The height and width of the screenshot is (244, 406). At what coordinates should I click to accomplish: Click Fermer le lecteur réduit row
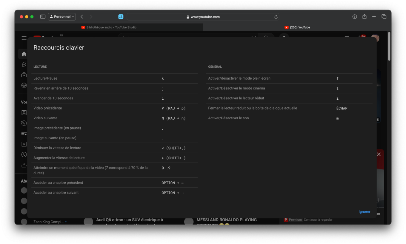coord(289,108)
